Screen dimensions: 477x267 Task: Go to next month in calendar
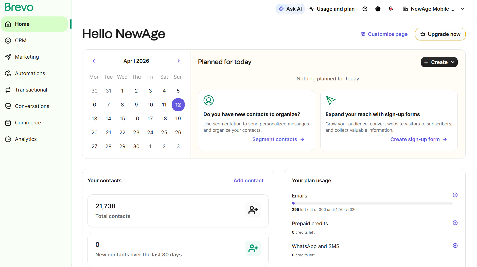click(x=179, y=61)
